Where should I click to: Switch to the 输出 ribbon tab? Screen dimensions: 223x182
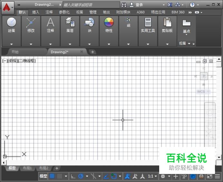[x=106, y=12]
